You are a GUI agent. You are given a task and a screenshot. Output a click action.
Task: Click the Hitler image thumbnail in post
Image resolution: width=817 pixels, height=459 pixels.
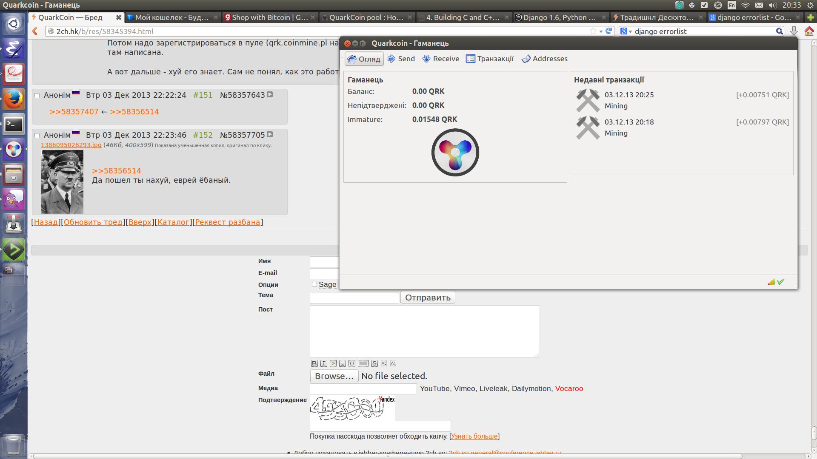[62, 182]
